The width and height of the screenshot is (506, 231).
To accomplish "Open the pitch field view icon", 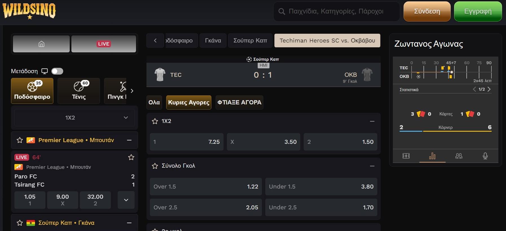I will [406, 156].
